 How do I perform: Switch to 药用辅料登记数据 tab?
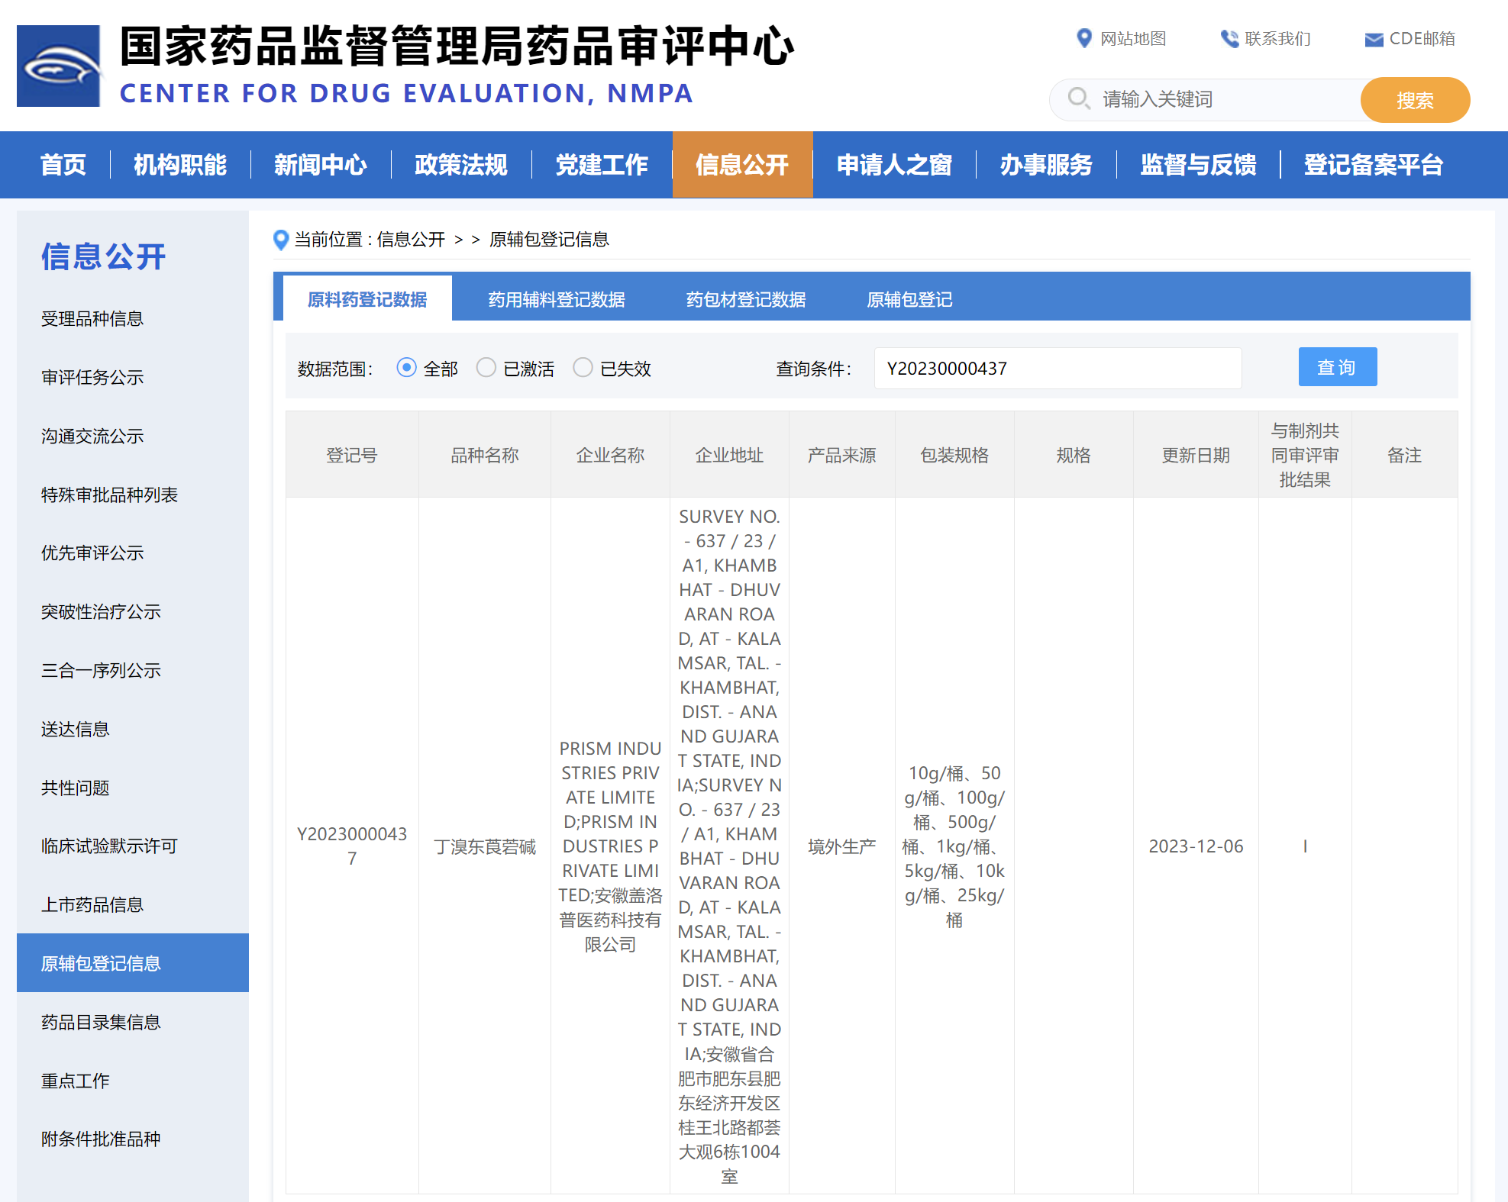(x=556, y=299)
